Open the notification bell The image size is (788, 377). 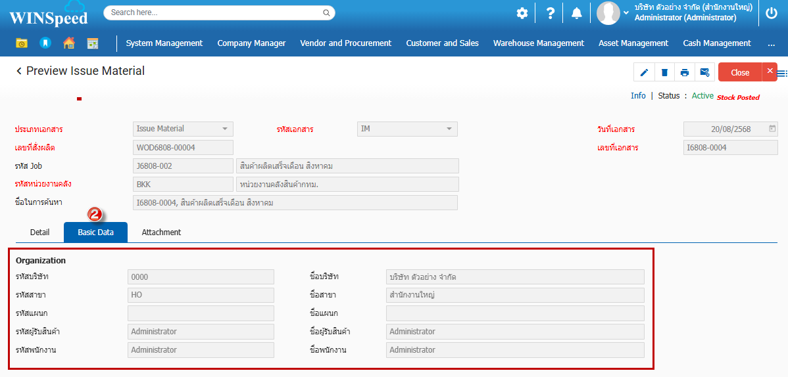tap(577, 13)
